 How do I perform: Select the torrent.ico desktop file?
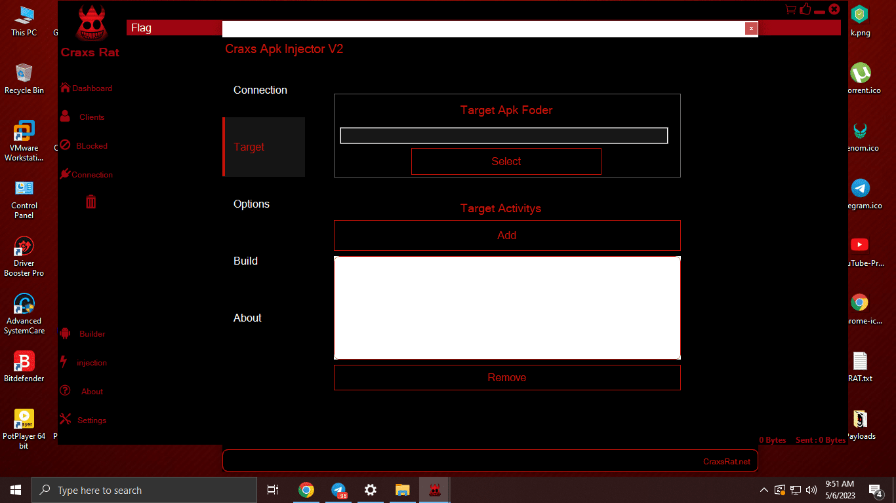[860, 79]
